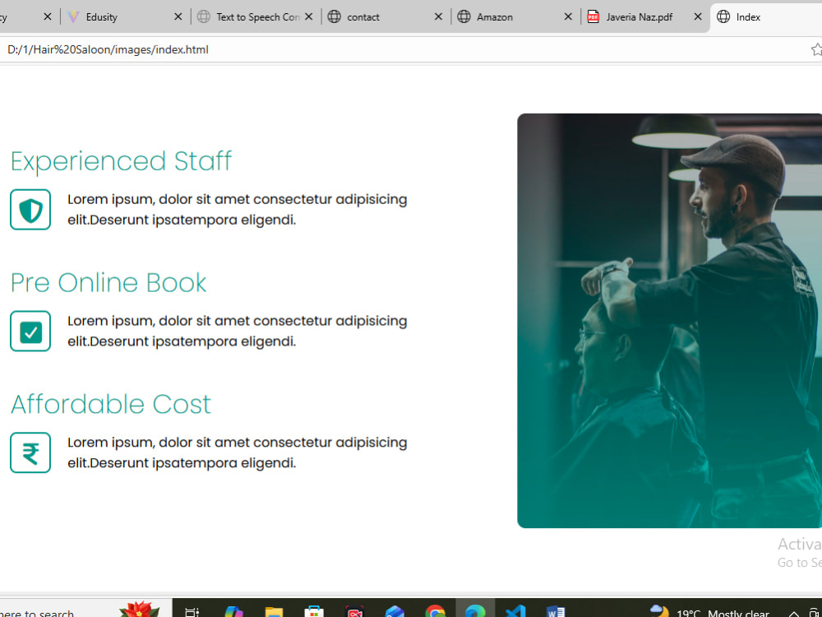Switch to the Amazon tab
The height and width of the screenshot is (617, 822).
pyautogui.click(x=515, y=16)
